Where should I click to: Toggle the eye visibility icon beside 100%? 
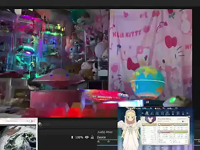87,137
